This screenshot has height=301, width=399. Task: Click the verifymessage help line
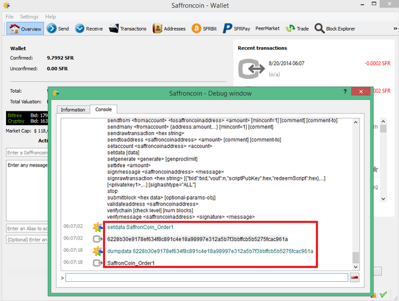pyautogui.click(x=181, y=217)
